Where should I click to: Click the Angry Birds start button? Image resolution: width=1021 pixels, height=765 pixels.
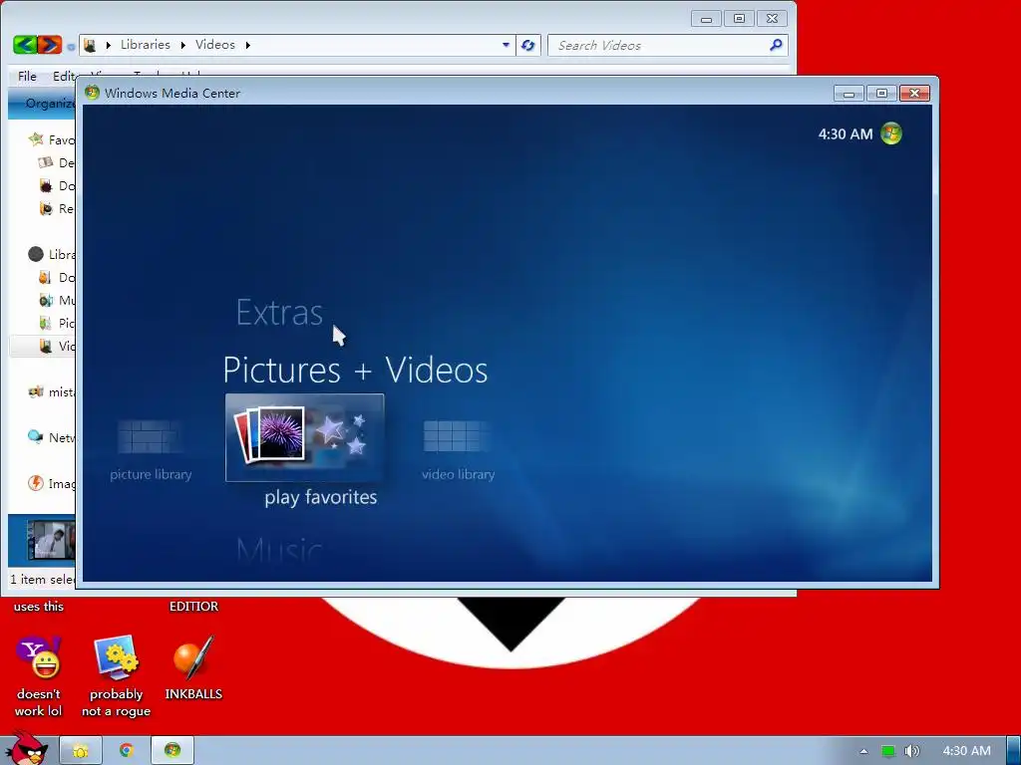coord(26,749)
